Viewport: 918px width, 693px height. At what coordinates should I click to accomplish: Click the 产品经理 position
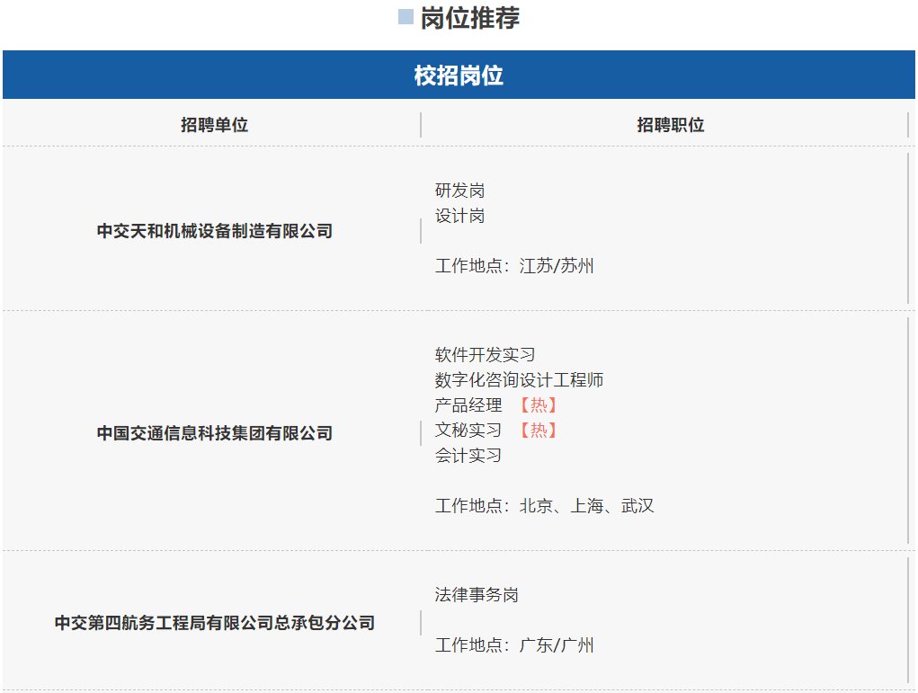[468, 405]
